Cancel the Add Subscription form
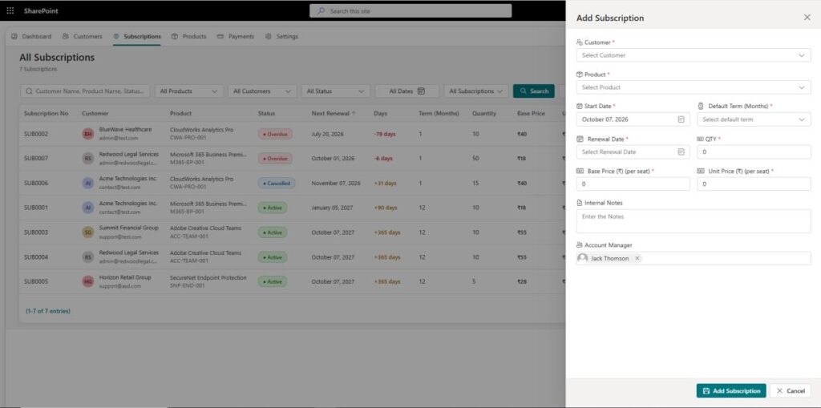The width and height of the screenshot is (821, 408). (x=790, y=390)
